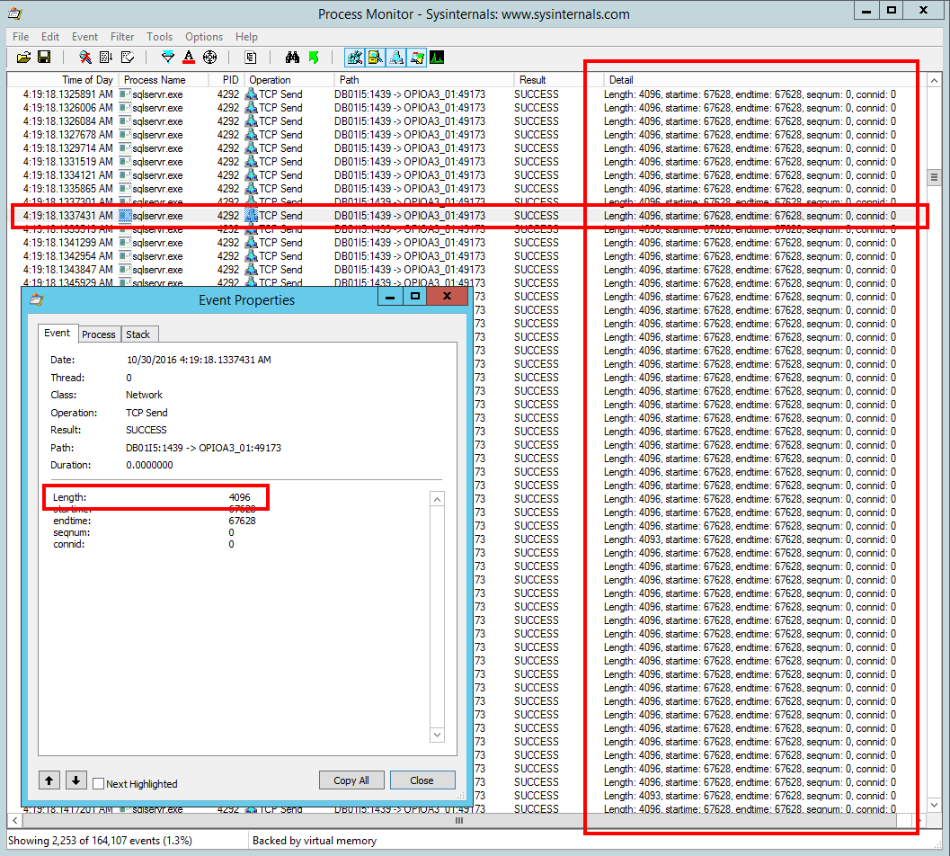The width and height of the screenshot is (950, 856).
Task: Click the TCP Send network icon in the 4:19:18.1326006 row
Action: 251,108
